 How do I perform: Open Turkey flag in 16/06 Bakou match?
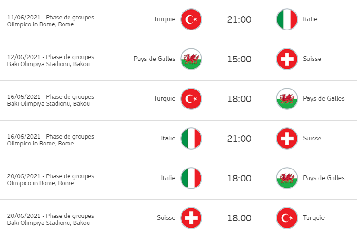point(191,99)
